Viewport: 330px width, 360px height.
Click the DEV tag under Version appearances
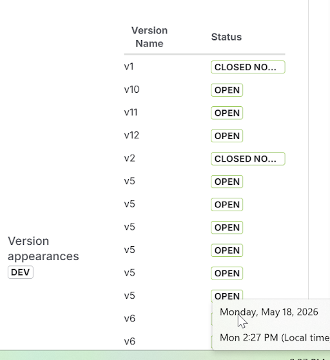click(21, 272)
